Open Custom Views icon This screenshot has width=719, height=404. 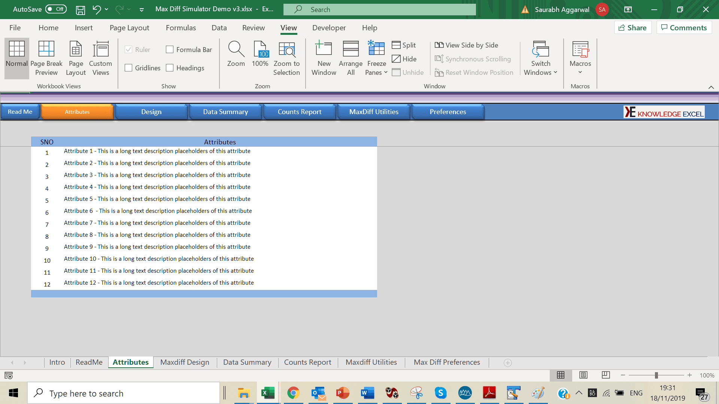[x=100, y=49]
